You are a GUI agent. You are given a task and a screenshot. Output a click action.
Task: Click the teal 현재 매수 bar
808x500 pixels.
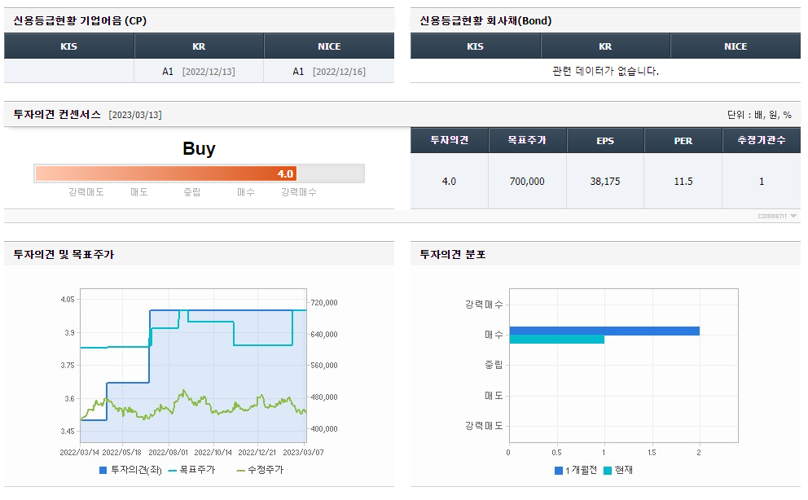(557, 340)
